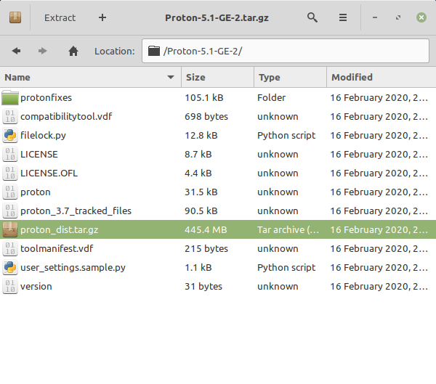The image size is (436, 384).
Task: Add files with the plus button
Action: (102, 17)
